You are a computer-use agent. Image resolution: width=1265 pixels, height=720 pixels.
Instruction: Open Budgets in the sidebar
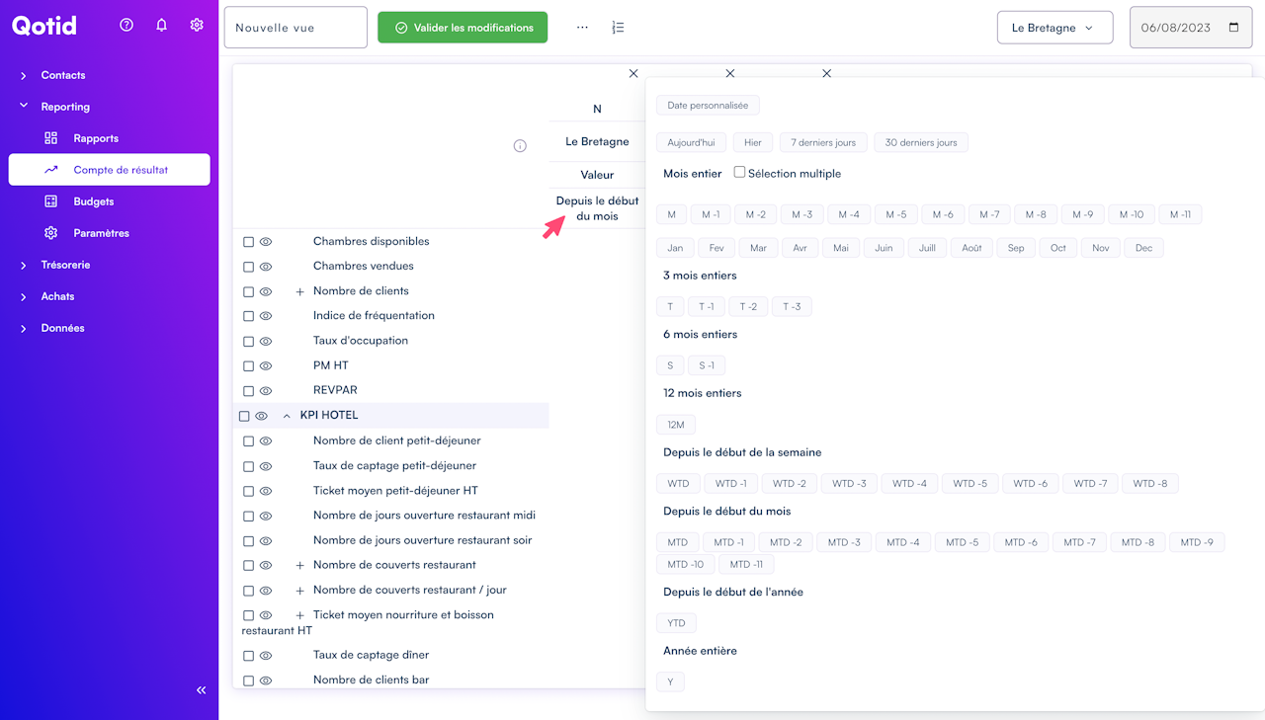pos(94,201)
